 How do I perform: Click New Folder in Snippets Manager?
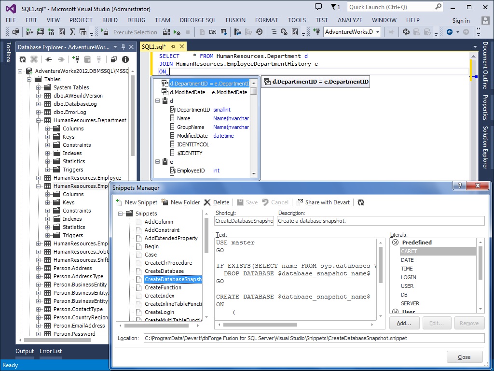pyautogui.click(x=180, y=202)
